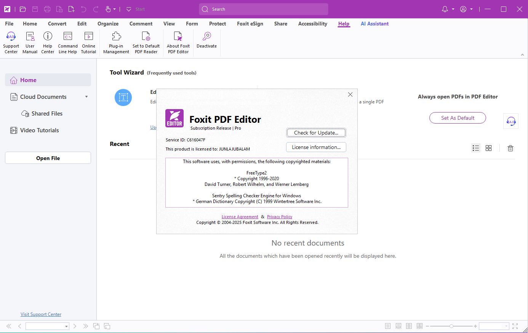The width and height of the screenshot is (528, 333).
Task: Click the Undo arrow in title bar
Action: click(x=84, y=9)
